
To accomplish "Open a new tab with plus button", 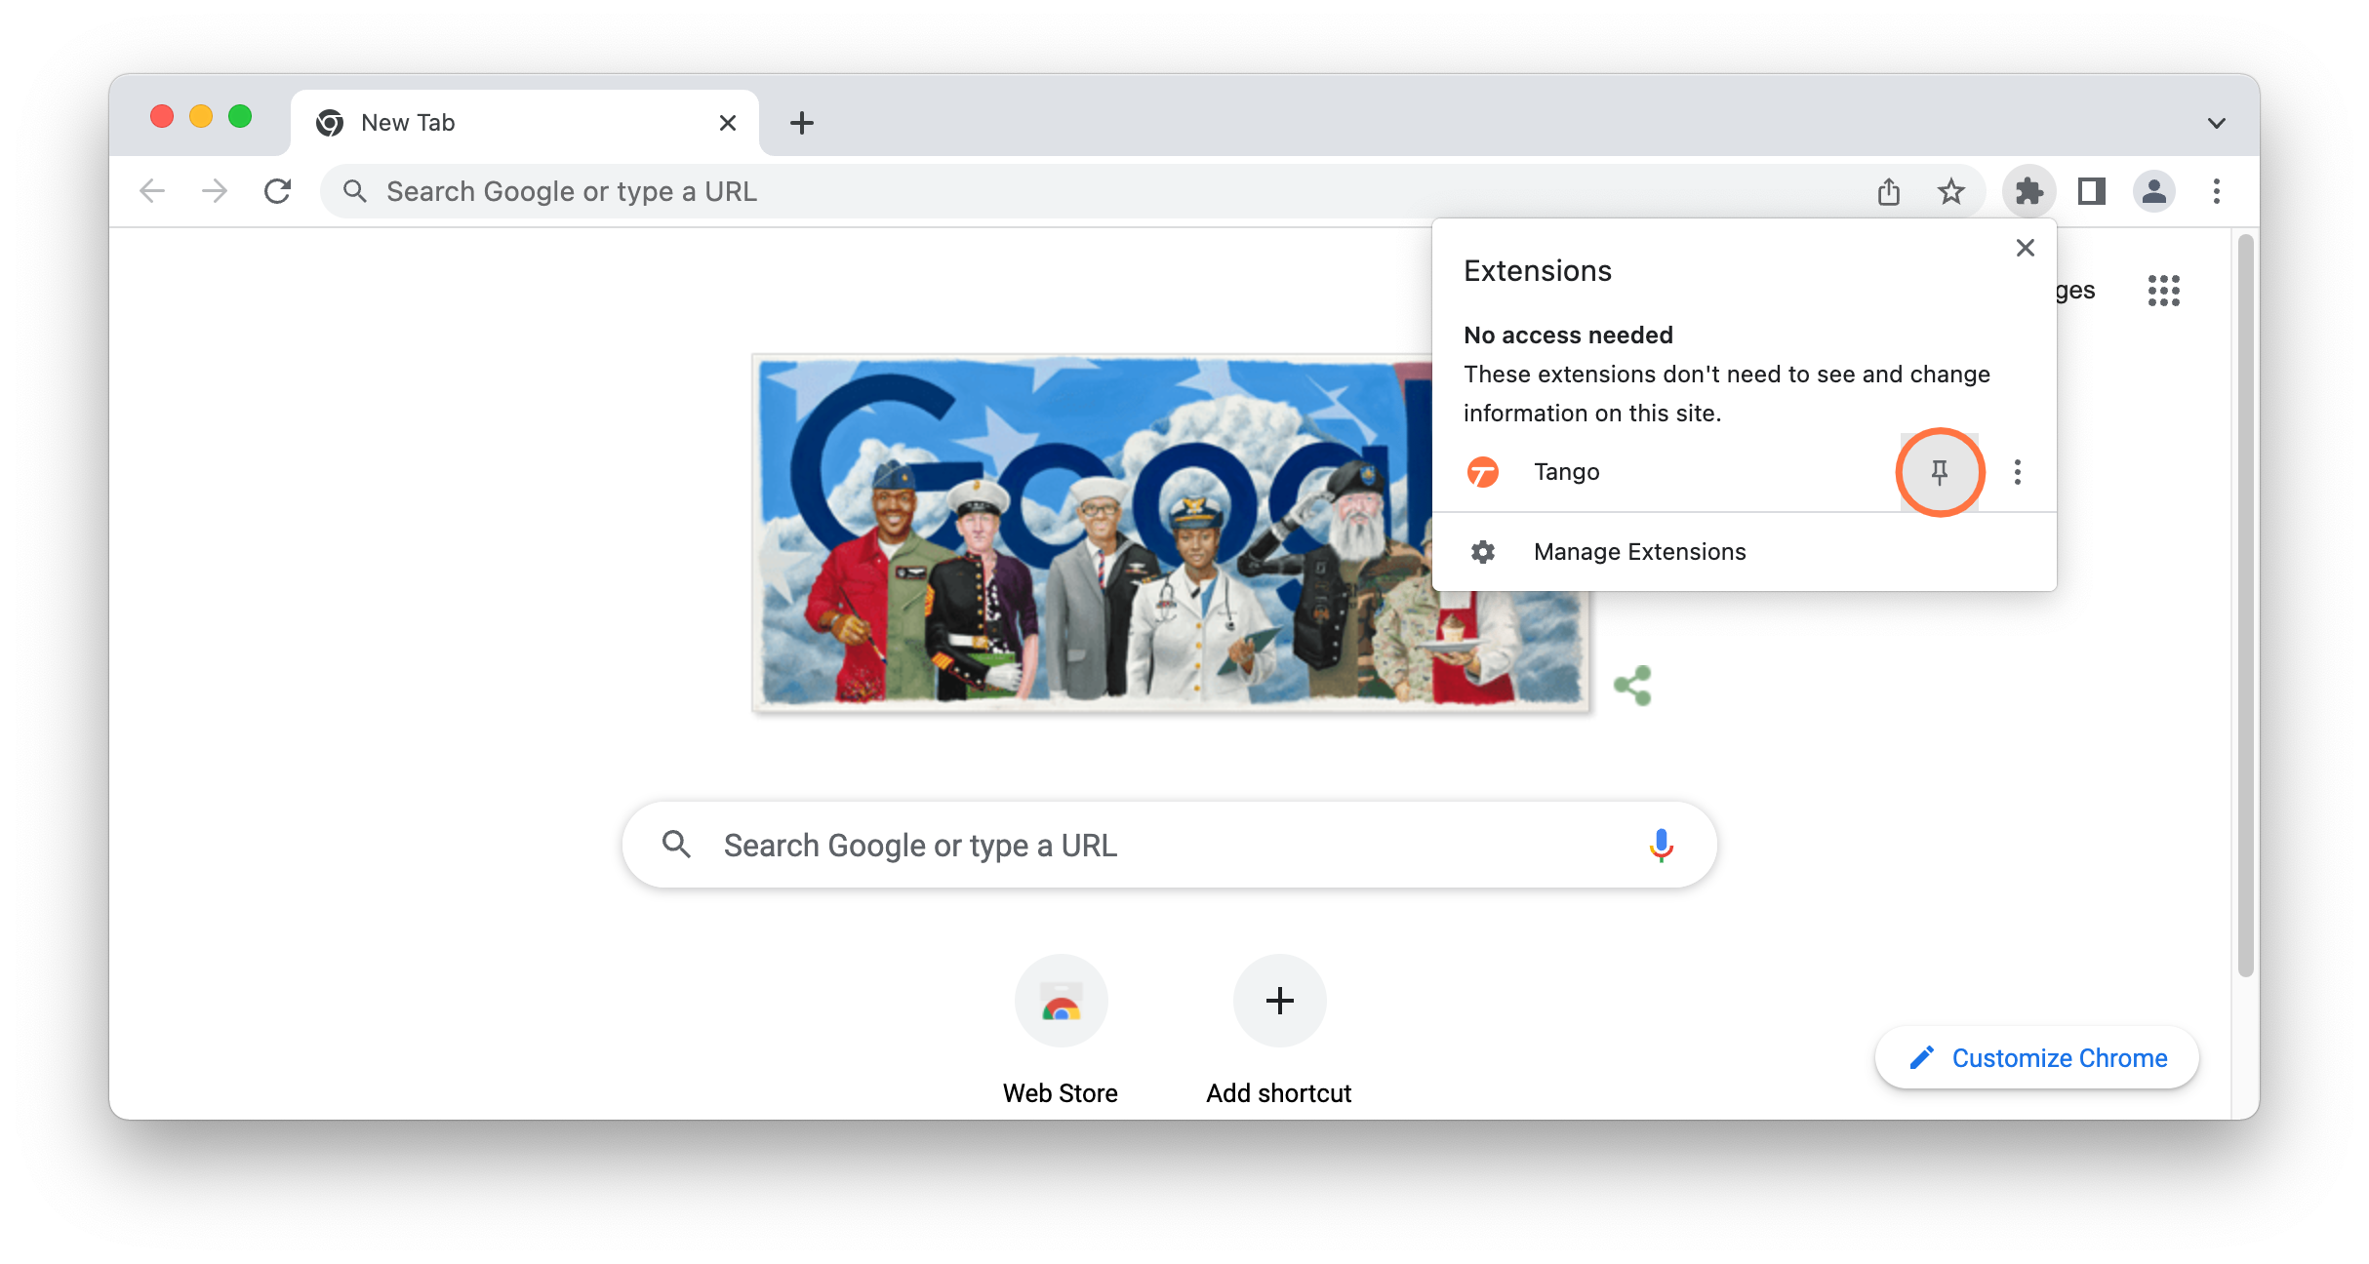I will click(802, 123).
